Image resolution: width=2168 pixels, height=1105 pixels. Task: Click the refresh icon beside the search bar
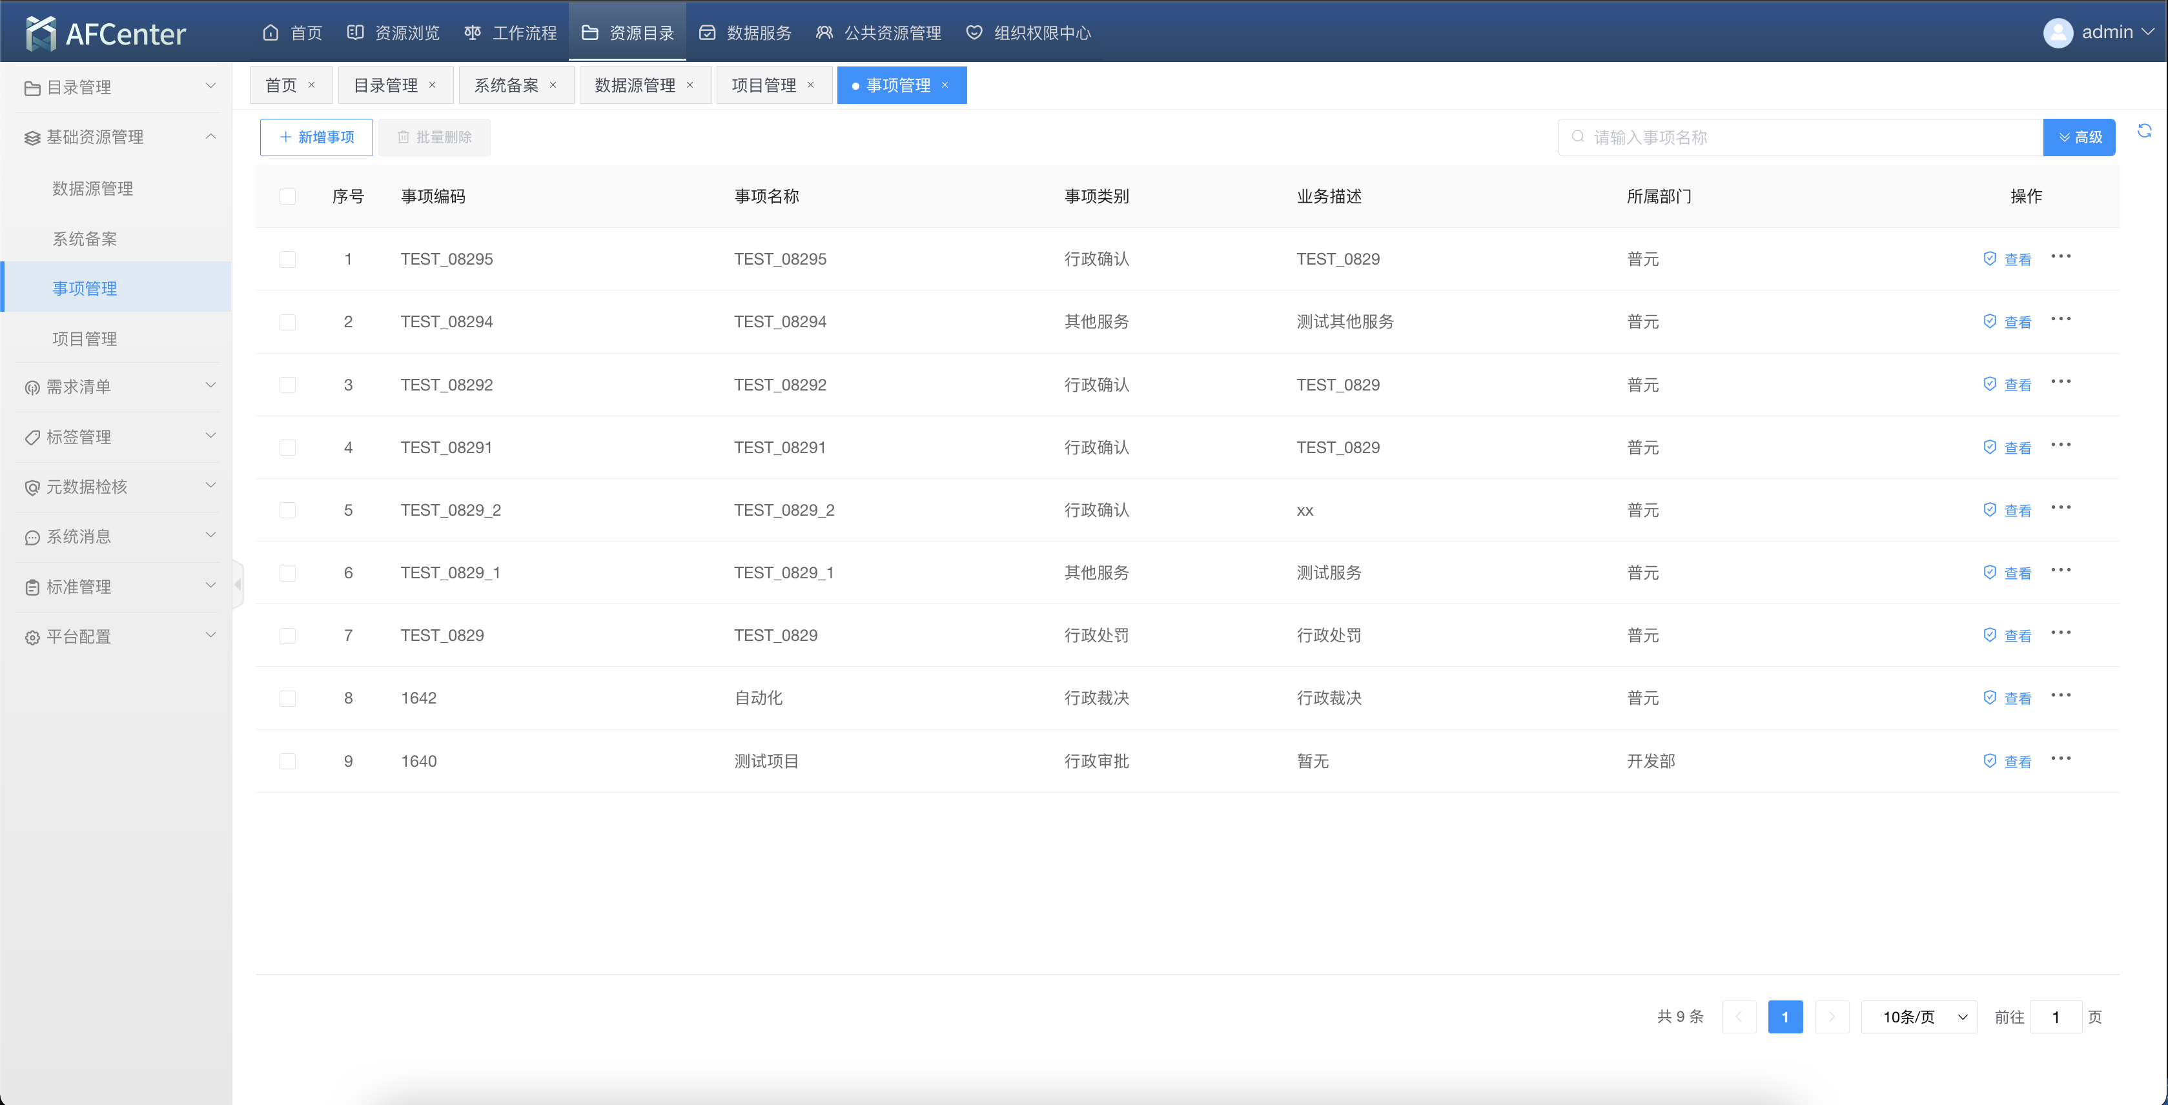pos(2143,131)
